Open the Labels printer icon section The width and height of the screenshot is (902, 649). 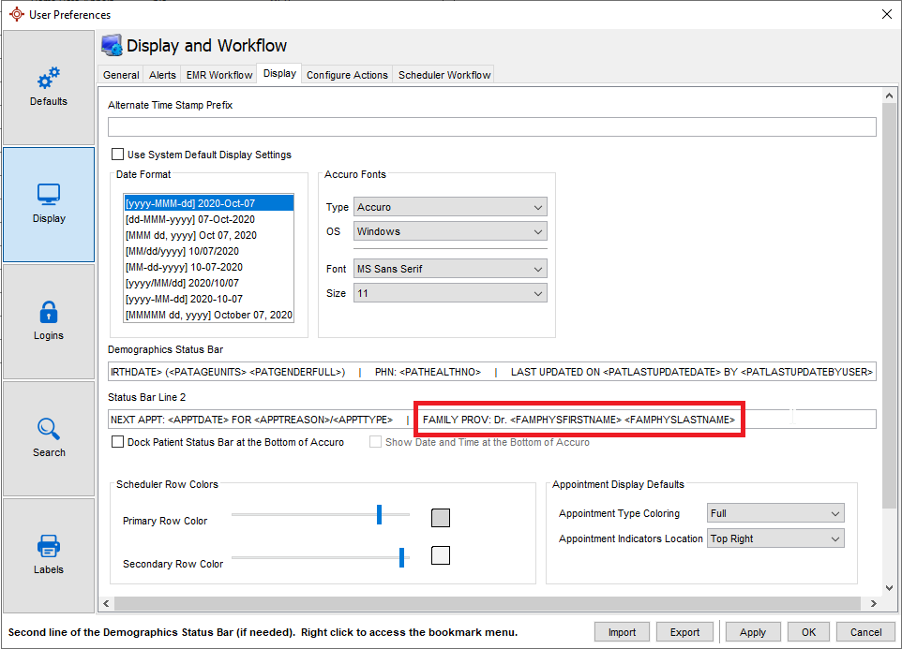tap(49, 545)
